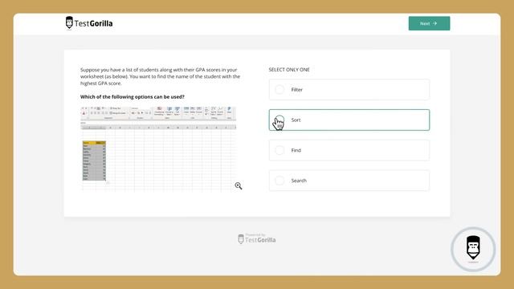Image resolution: width=514 pixels, height=289 pixels.
Task: Open the gorilla chat widget bubble
Action: 473,249
